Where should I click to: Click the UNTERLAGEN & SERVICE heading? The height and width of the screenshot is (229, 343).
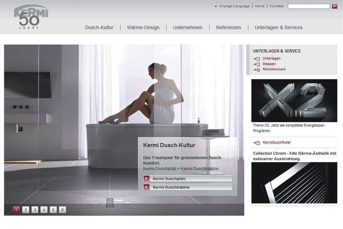point(277,51)
